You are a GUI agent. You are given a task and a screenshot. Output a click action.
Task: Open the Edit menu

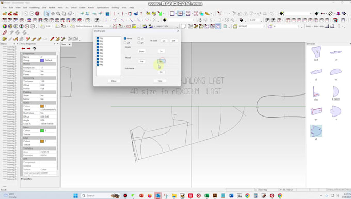click(x=11, y=8)
